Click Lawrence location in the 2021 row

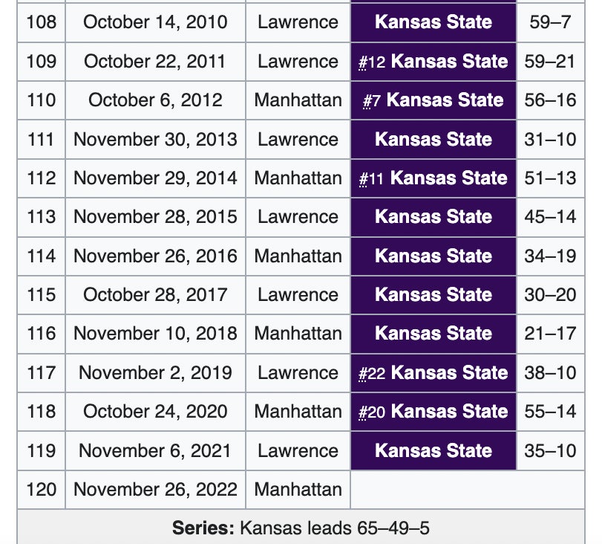coord(298,450)
